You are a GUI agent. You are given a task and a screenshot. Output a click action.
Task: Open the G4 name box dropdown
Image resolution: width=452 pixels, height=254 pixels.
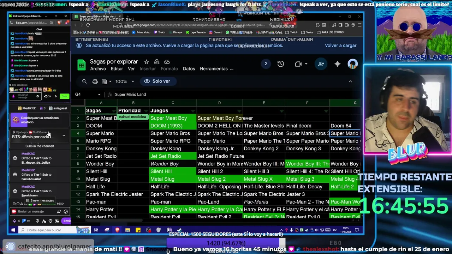point(99,95)
